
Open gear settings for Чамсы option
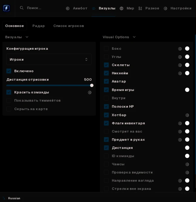coord(187,164)
